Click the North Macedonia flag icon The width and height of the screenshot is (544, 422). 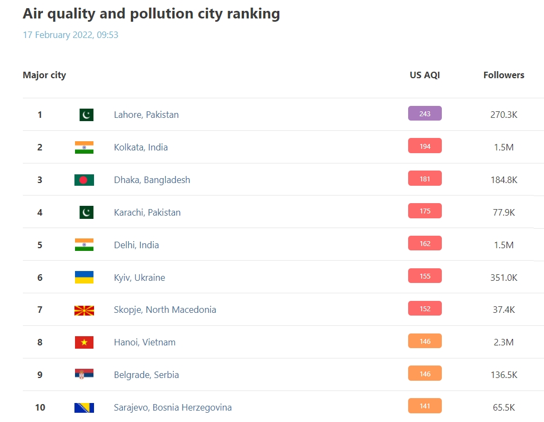click(84, 310)
